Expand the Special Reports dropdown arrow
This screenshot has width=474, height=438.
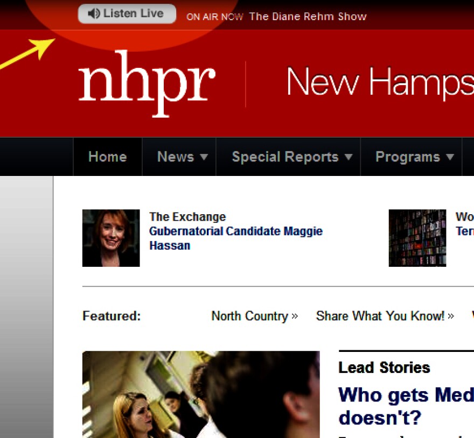(348, 157)
